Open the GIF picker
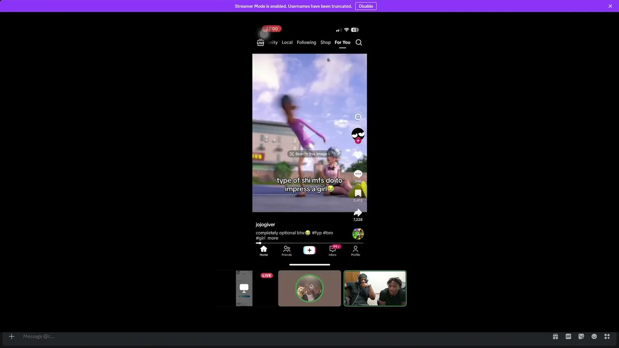Viewport: 619px width, 348px height. click(x=568, y=336)
